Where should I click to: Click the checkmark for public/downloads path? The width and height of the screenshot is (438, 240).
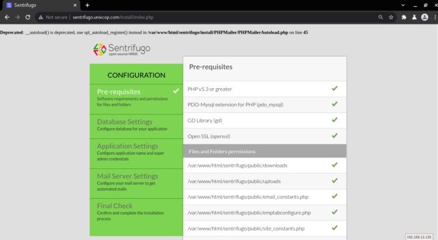[335, 165]
